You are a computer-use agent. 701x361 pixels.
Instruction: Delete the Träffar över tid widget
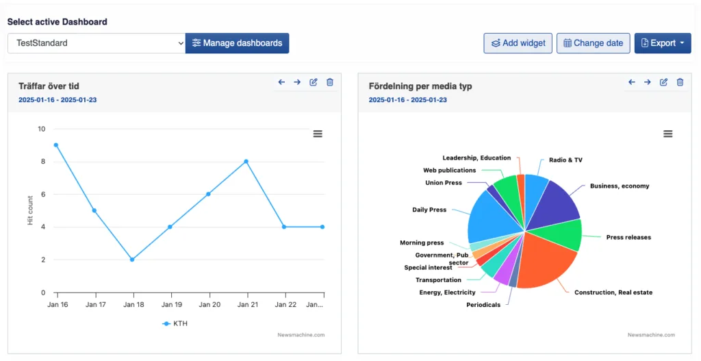tap(330, 82)
